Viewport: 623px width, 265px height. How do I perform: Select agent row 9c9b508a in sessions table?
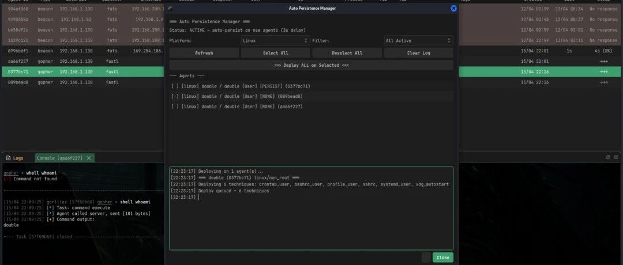pyautogui.click(x=84, y=20)
